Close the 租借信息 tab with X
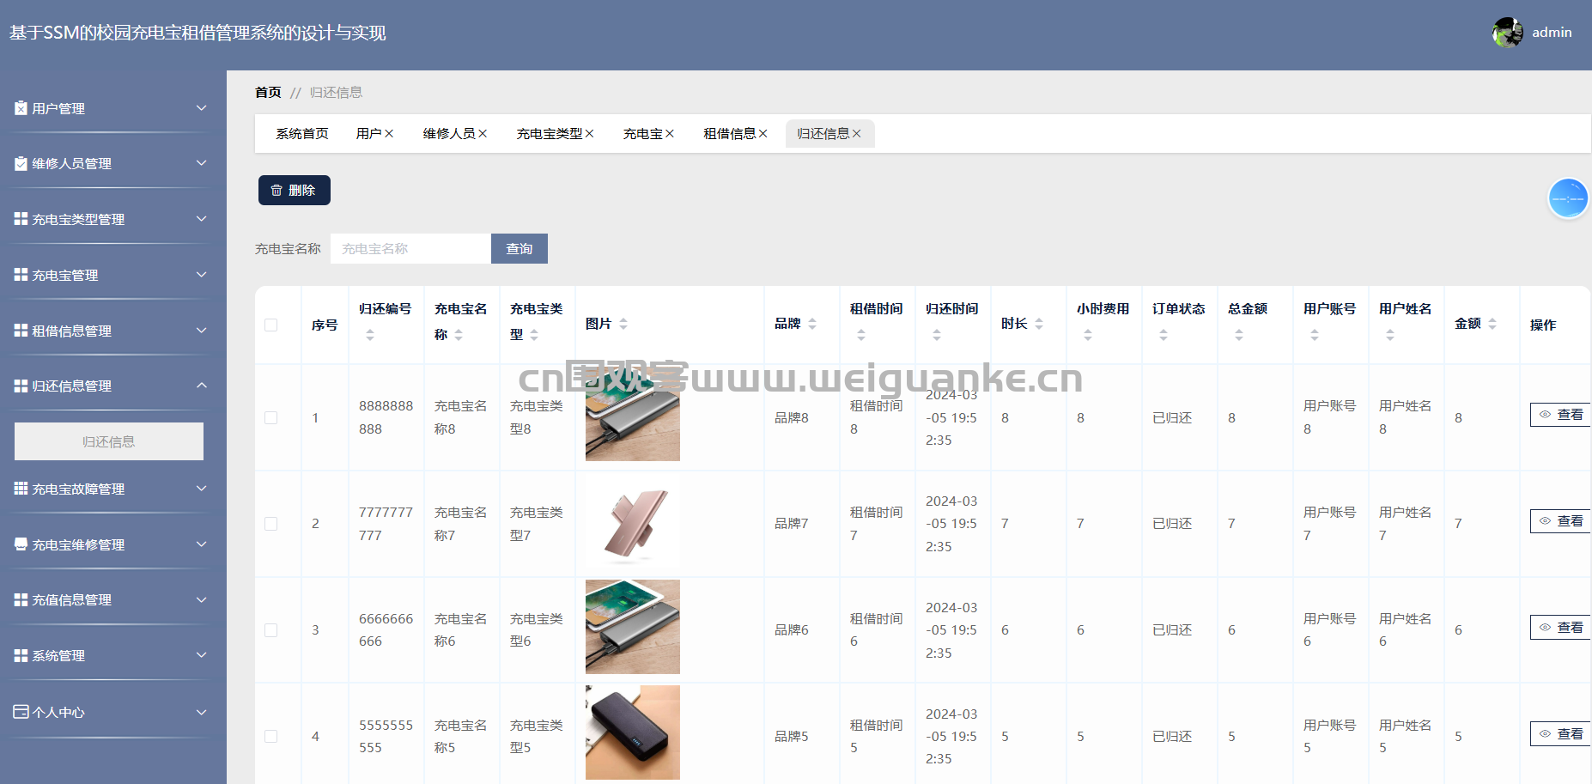This screenshot has width=1592, height=784. [x=763, y=133]
